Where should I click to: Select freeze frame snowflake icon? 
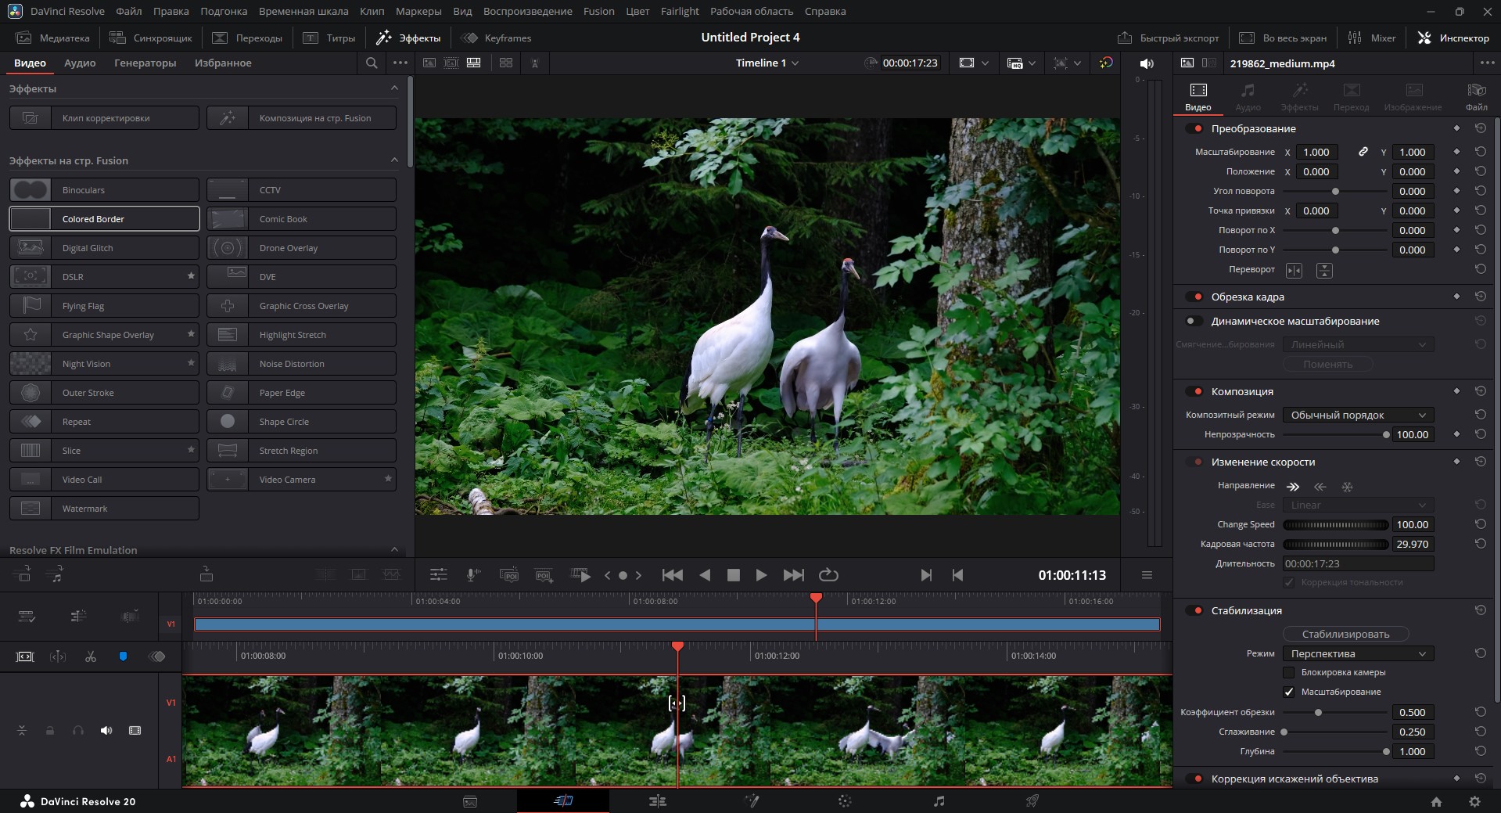point(1347,486)
